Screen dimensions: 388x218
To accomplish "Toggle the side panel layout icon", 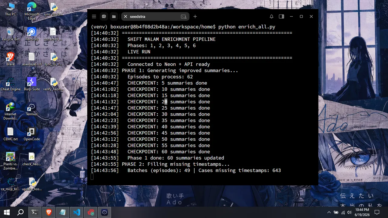I will coord(281,16).
